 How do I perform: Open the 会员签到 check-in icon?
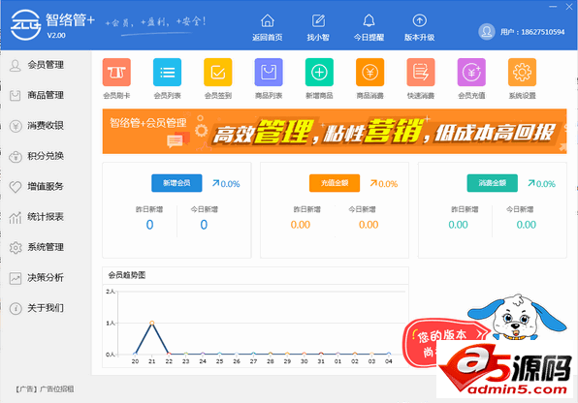coord(218,73)
